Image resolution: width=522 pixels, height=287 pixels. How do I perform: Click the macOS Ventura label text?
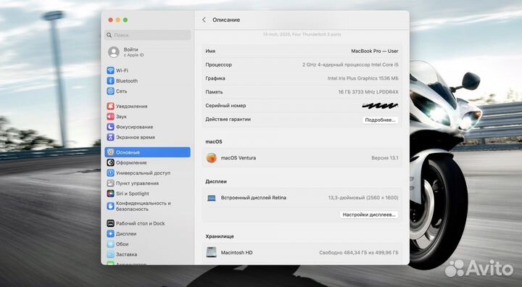pyautogui.click(x=239, y=158)
